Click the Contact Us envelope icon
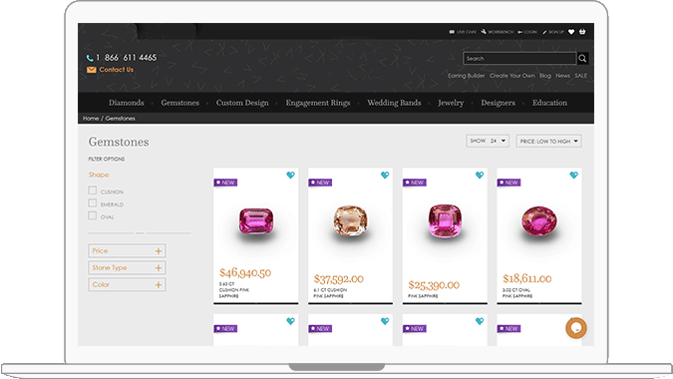This screenshot has width=673, height=379. pos(91,70)
